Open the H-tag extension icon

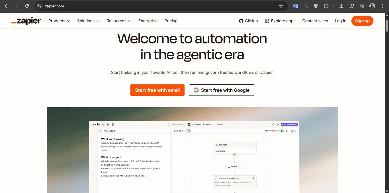306,6
